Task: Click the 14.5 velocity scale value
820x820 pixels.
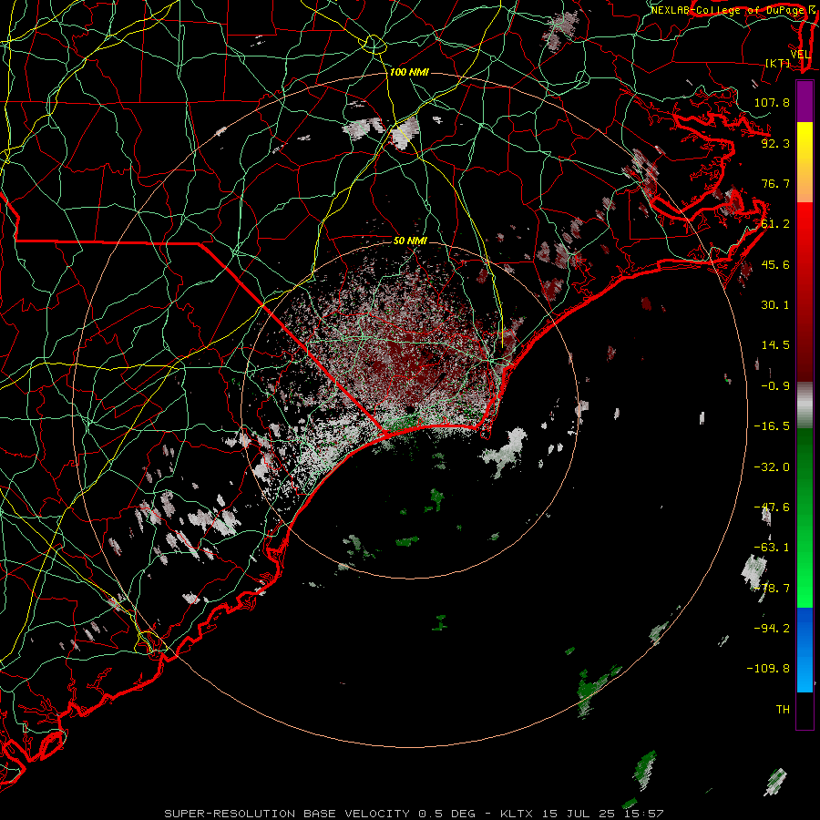Action: [775, 345]
